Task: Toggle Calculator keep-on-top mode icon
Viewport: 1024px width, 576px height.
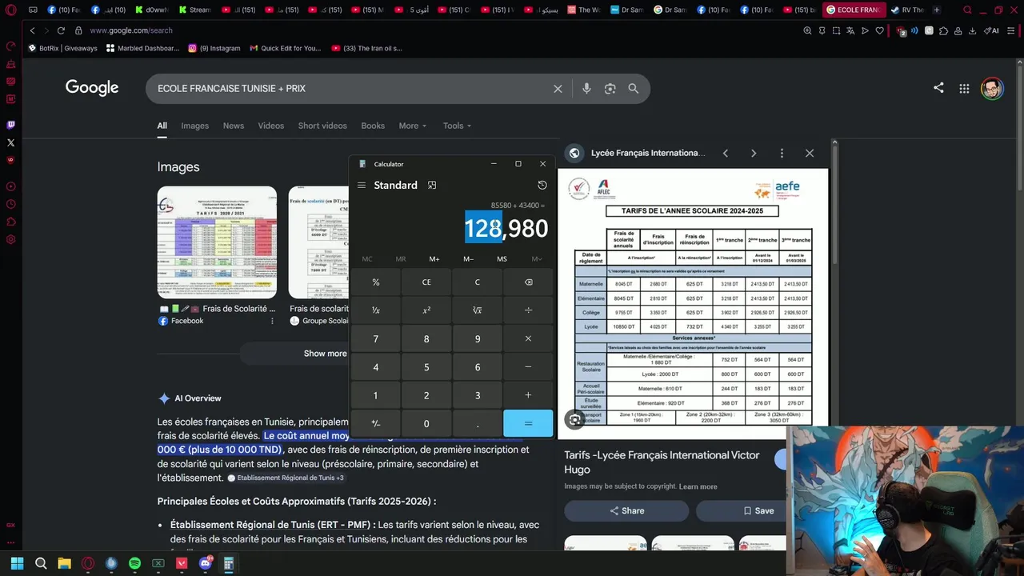Action: coord(432,185)
